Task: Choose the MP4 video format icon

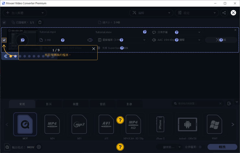Action: pyautogui.click(x=52, y=124)
